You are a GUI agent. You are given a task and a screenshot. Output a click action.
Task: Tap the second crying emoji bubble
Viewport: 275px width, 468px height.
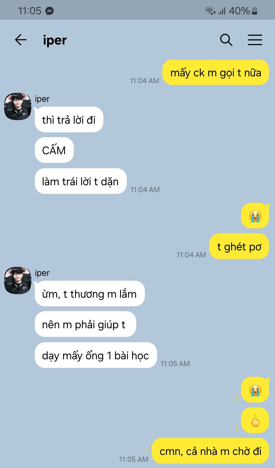[x=255, y=390]
